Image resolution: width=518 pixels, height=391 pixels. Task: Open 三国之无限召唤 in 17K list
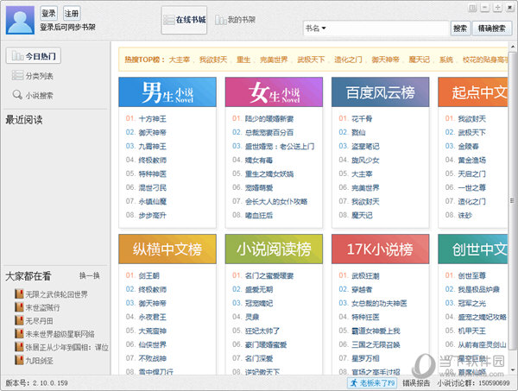pos(376,344)
